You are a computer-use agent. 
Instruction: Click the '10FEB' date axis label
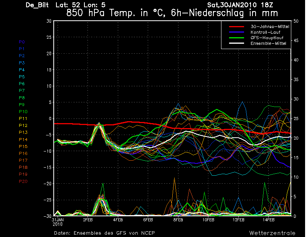[208, 220]
